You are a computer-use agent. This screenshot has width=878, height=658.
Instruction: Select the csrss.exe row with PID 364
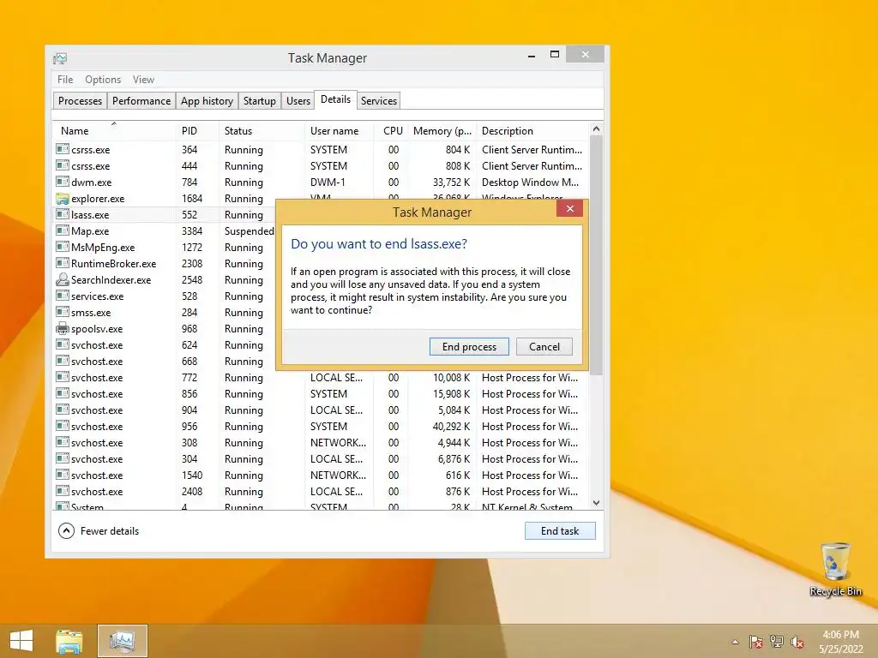pyautogui.click(x=321, y=149)
